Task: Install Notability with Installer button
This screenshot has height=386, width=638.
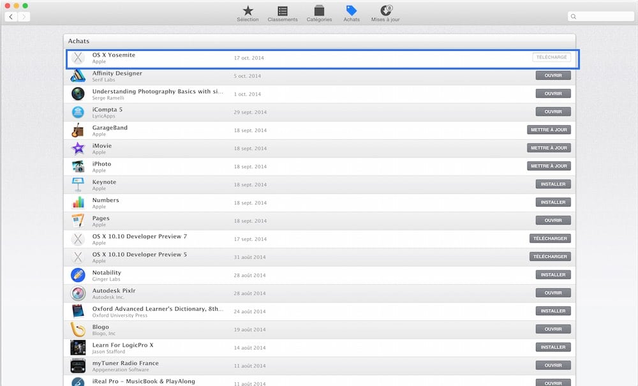Action: tap(553, 274)
